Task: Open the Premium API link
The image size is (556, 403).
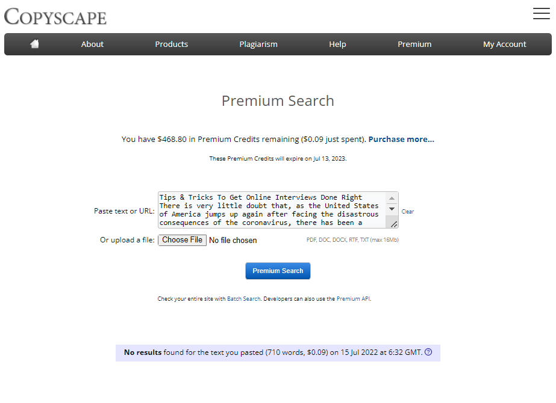Action: click(x=353, y=299)
